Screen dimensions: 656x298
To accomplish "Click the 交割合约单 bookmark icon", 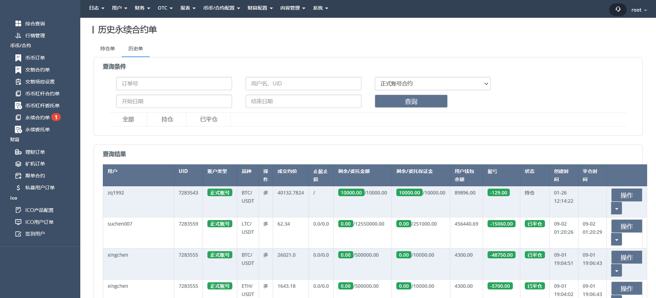I will [18, 70].
